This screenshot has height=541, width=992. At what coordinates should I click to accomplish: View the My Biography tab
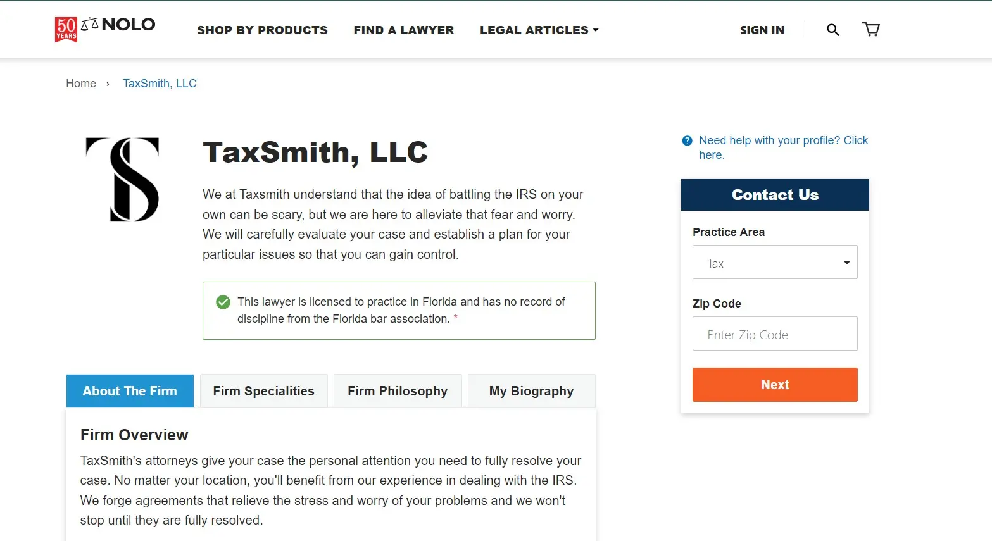click(531, 391)
